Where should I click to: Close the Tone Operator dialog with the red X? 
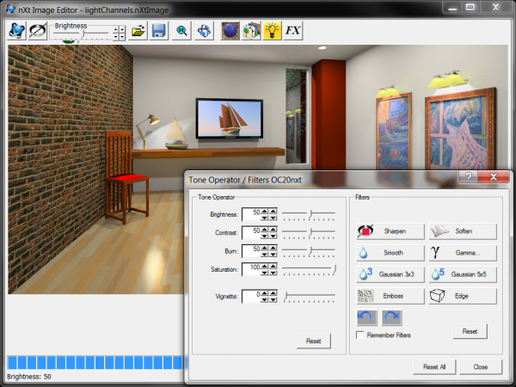[494, 176]
